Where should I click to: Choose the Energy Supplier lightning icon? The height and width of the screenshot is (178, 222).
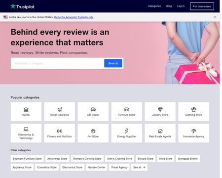[x=126, y=131]
